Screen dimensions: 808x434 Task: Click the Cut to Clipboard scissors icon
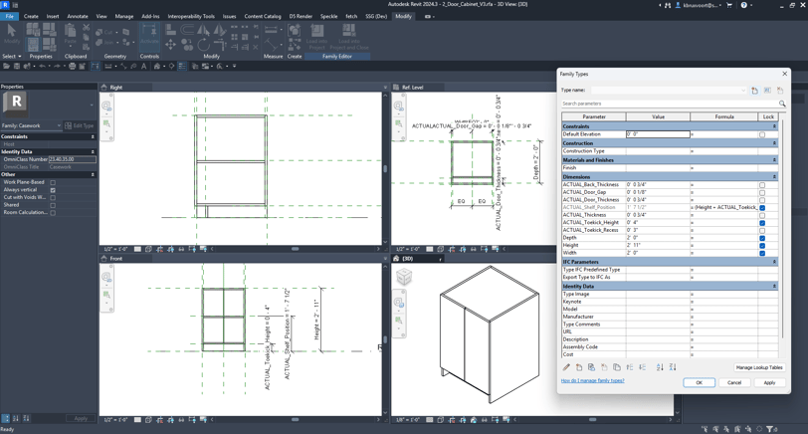[86, 27]
